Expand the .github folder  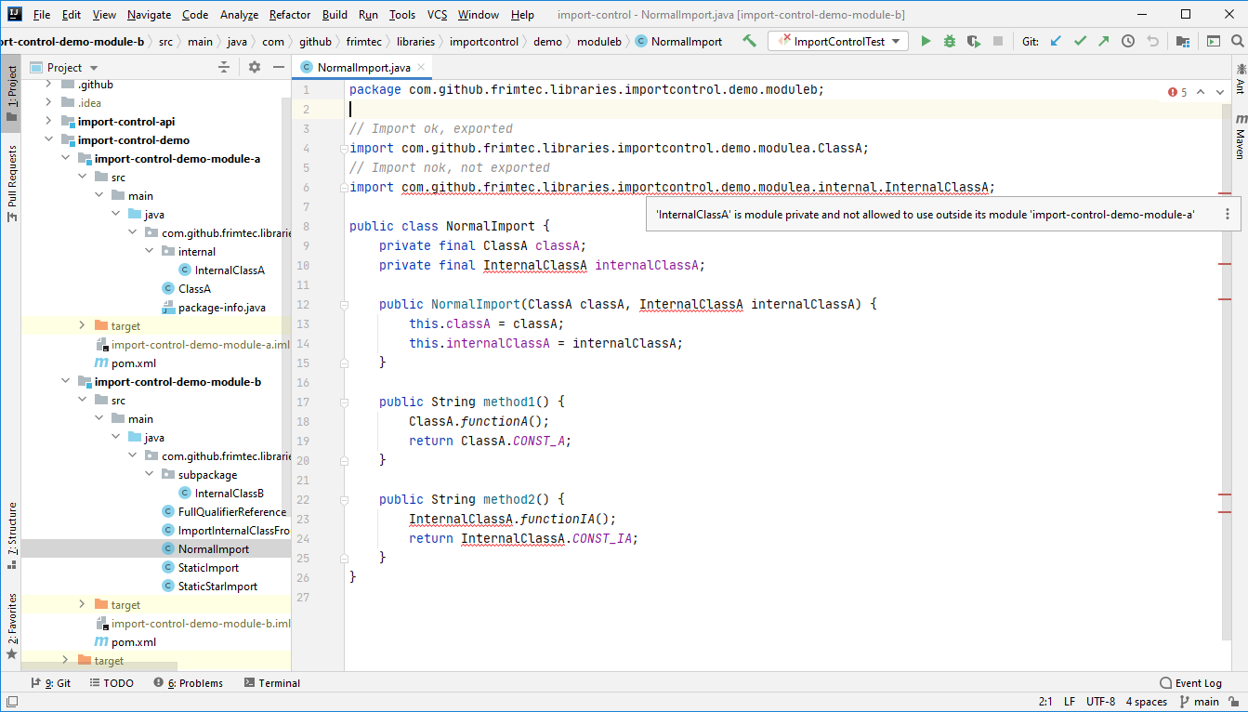coord(48,85)
